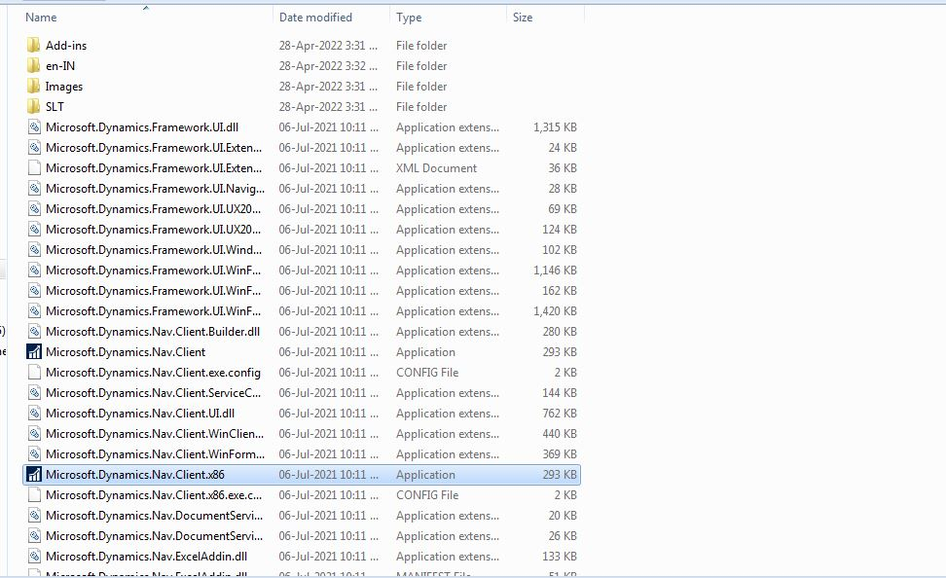Sort by the Size column header
Image resolution: width=946 pixels, height=578 pixels.
coord(523,17)
